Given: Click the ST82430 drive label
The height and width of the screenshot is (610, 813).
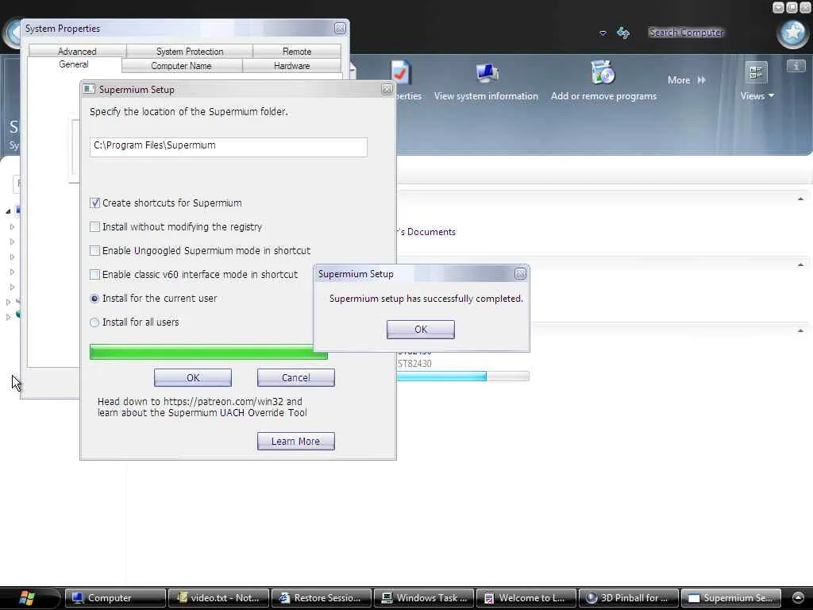Looking at the screenshot, I should click(414, 364).
